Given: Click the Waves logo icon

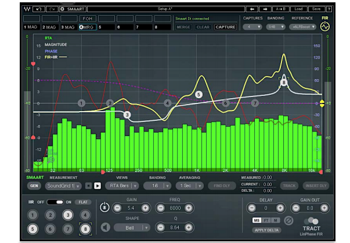Looking at the screenshot, I should [27, 9].
